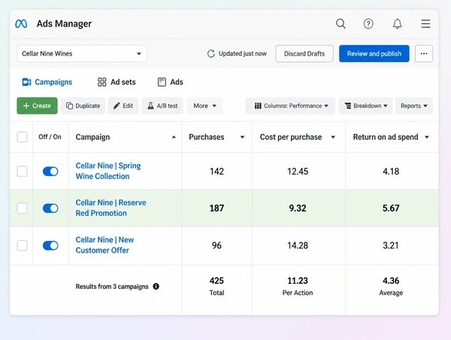This screenshot has width=451, height=340.
Task: Turn off the New Customer Offer campaign toggle
Action: coord(50,245)
